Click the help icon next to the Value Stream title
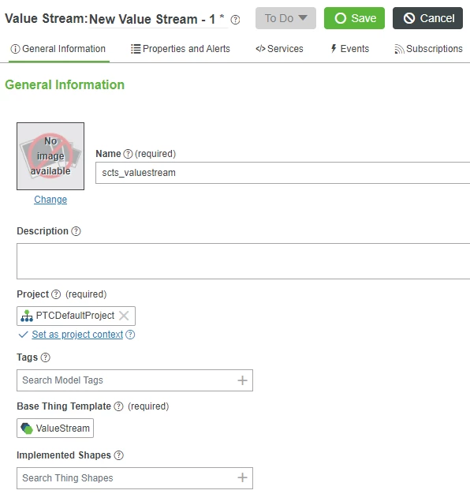This screenshot has width=470, height=494. pos(235,20)
